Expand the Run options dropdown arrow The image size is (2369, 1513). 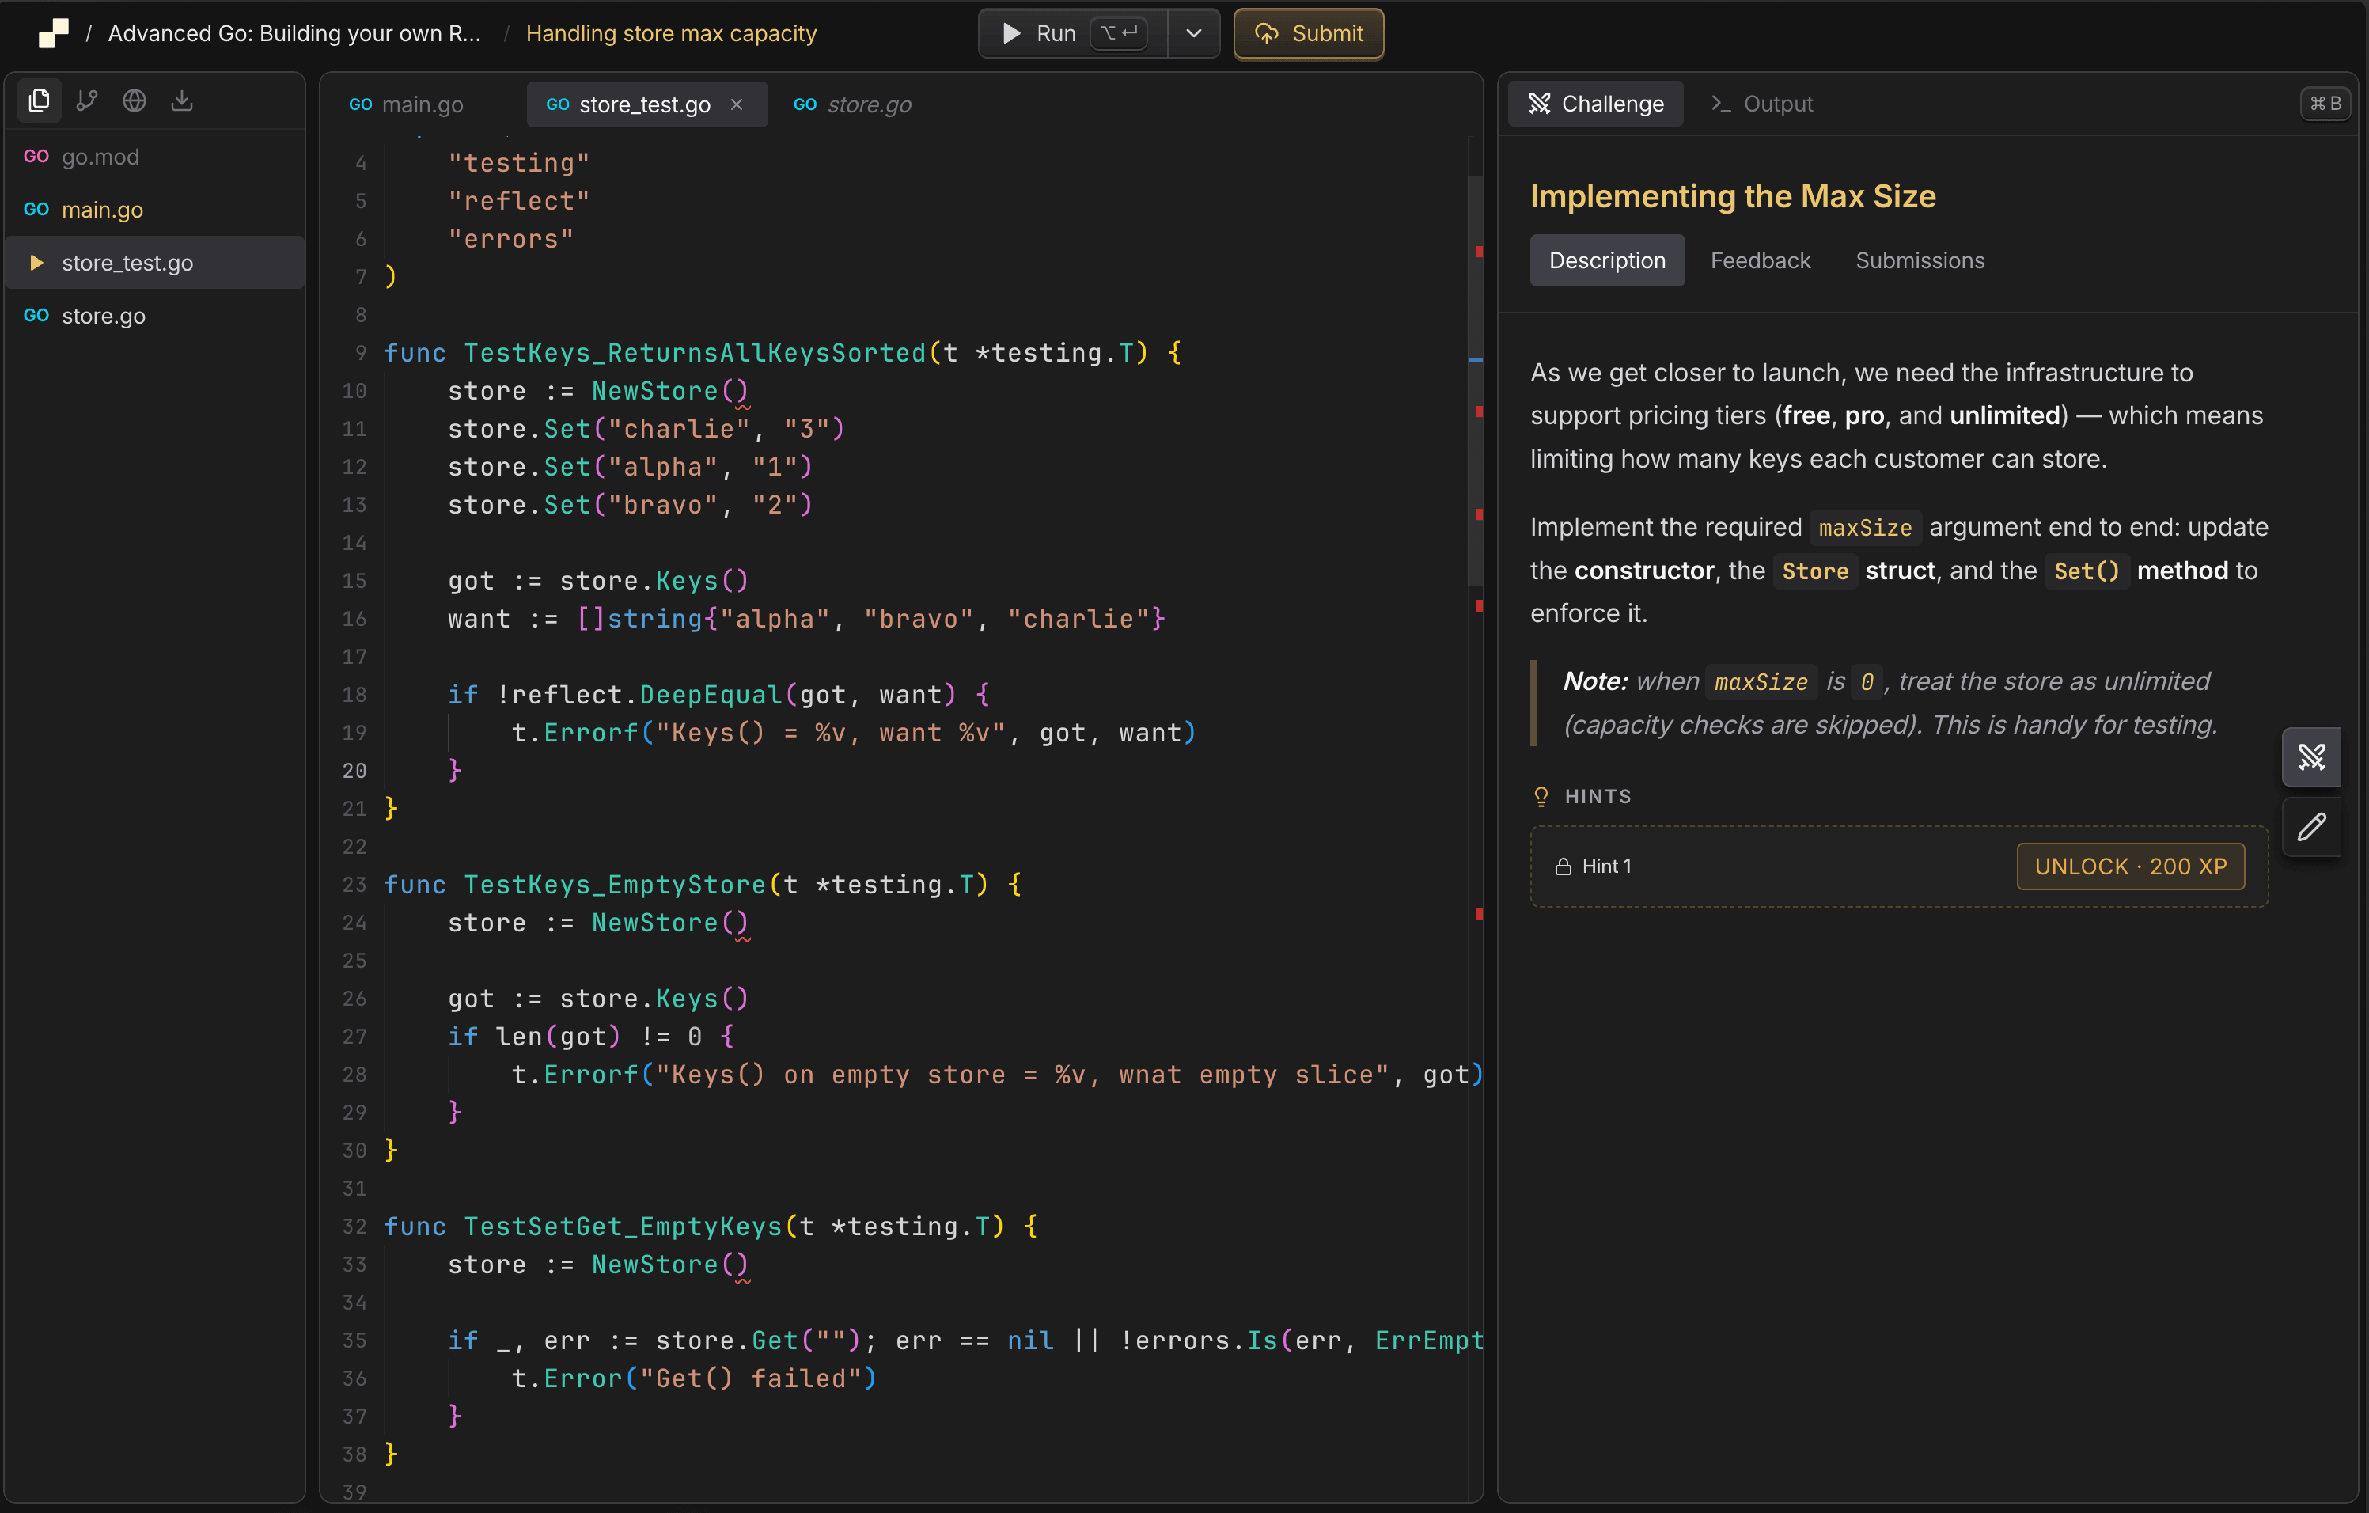(1193, 33)
